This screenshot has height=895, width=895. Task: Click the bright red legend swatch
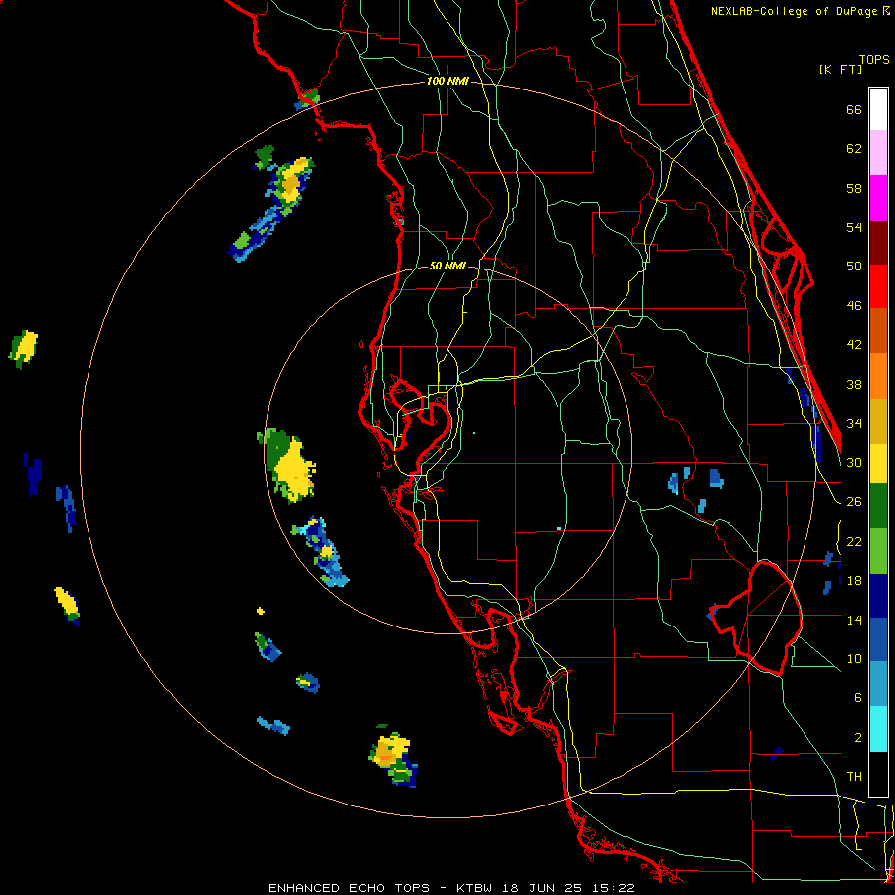pos(878,286)
